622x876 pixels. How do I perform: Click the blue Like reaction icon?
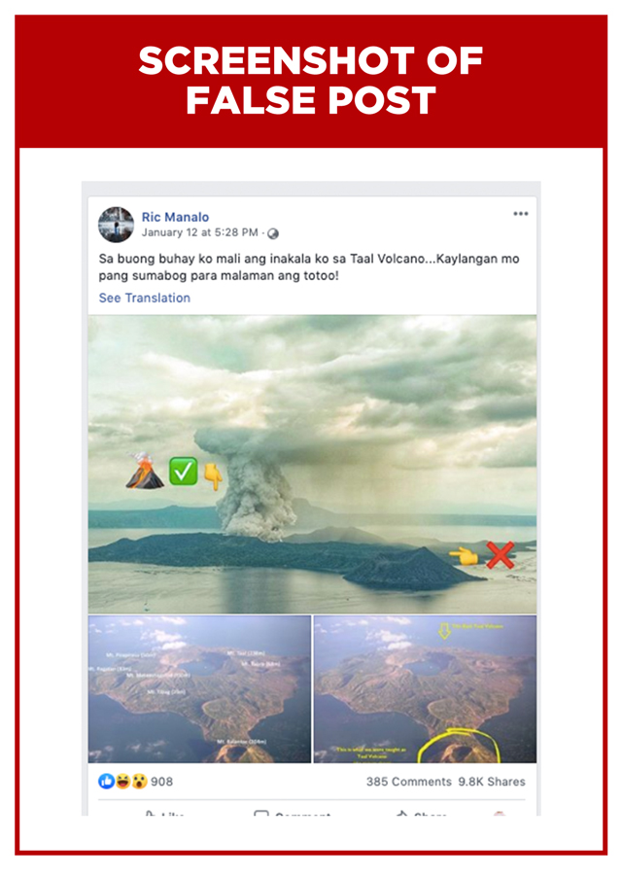106,781
